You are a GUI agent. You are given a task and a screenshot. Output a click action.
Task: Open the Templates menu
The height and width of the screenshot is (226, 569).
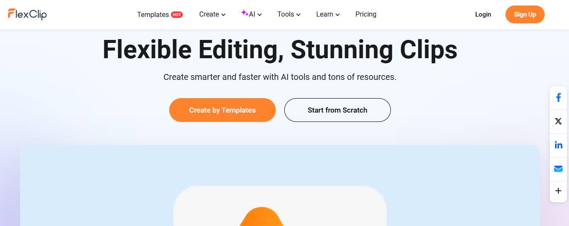(x=153, y=14)
